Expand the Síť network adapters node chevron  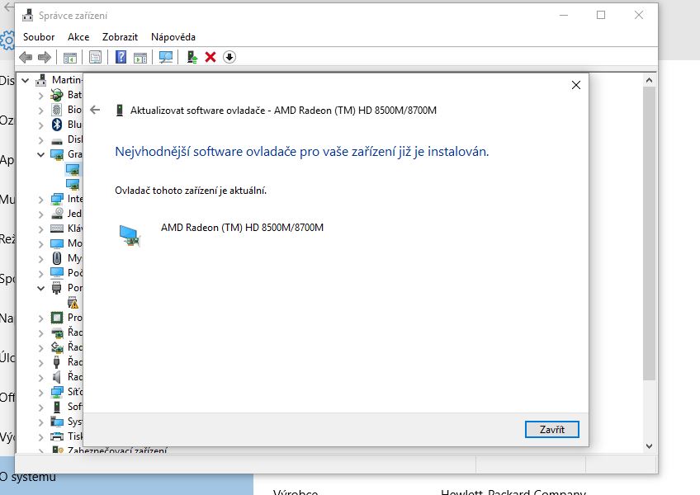(x=40, y=393)
